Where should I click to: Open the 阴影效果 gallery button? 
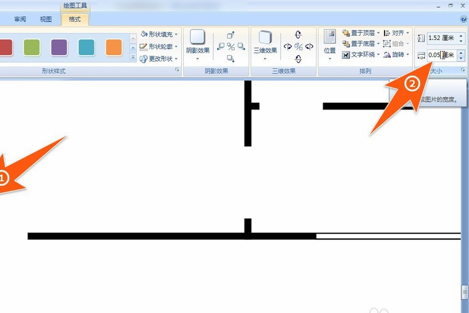tap(198, 45)
